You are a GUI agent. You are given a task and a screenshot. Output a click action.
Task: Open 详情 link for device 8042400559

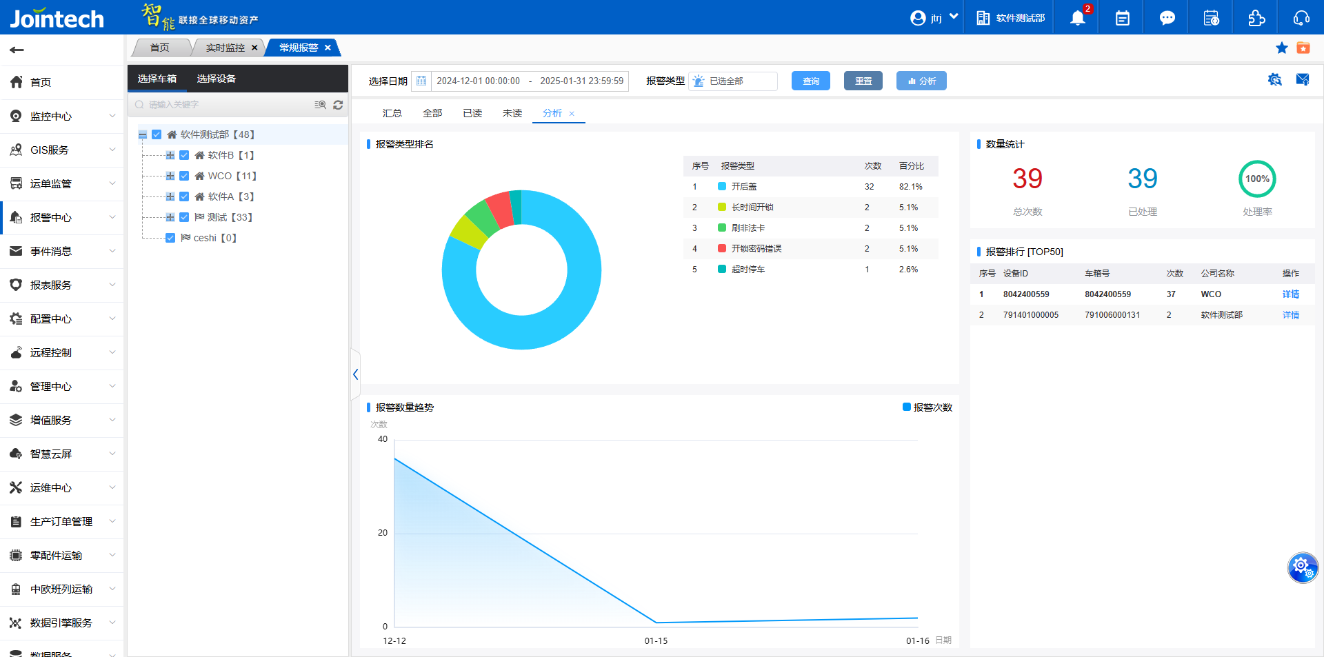[1290, 294]
